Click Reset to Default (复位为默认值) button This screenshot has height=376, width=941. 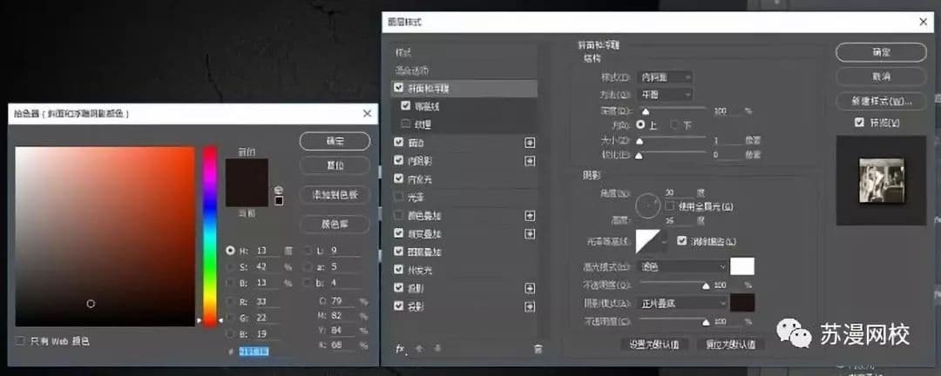[730, 344]
